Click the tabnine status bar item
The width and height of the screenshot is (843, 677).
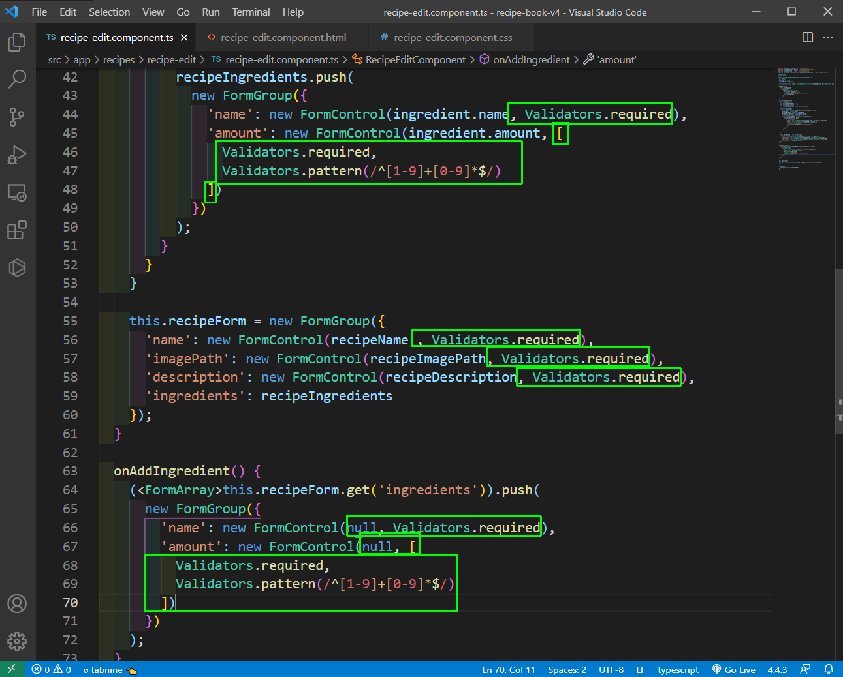(110, 669)
